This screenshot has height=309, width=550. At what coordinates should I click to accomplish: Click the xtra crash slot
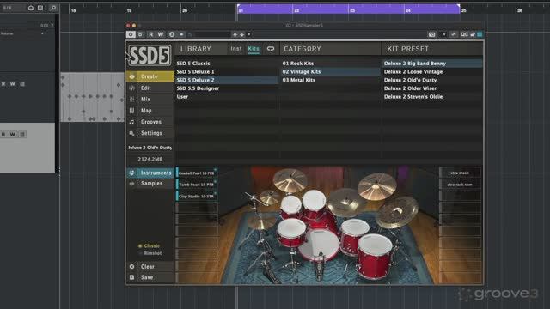[460, 173]
